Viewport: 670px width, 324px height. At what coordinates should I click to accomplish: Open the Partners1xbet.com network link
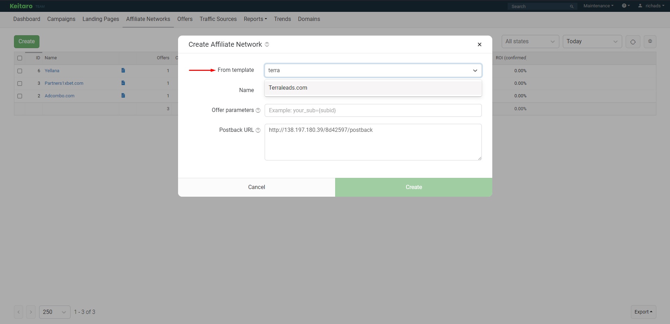point(64,83)
